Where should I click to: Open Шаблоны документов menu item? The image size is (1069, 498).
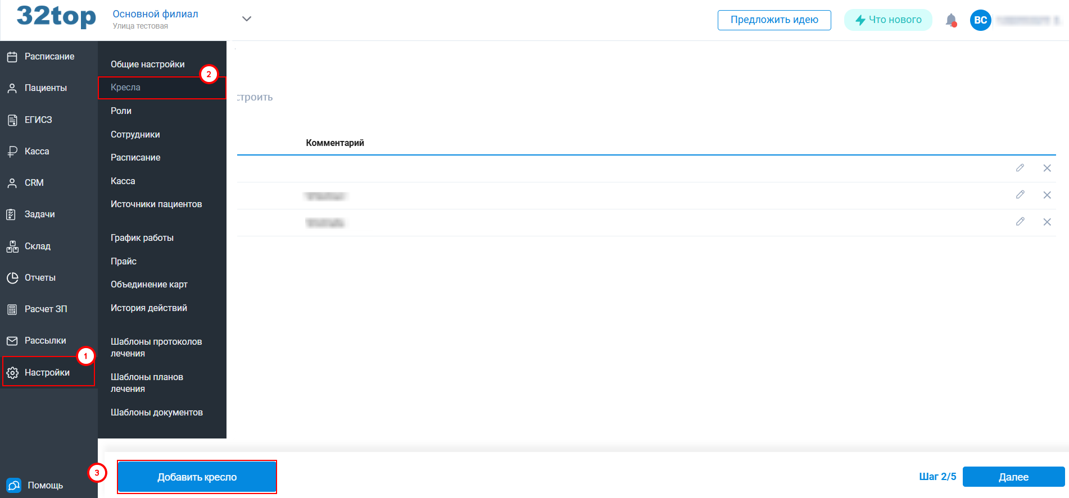pyautogui.click(x=156, y=413)
